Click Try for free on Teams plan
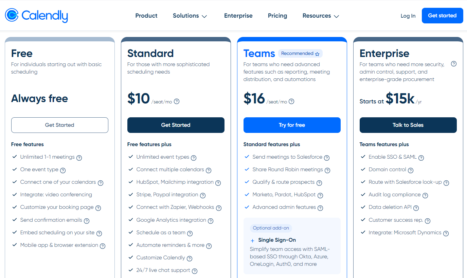The image size is (467, 278). pyautogui.click(x=292, y=125)
